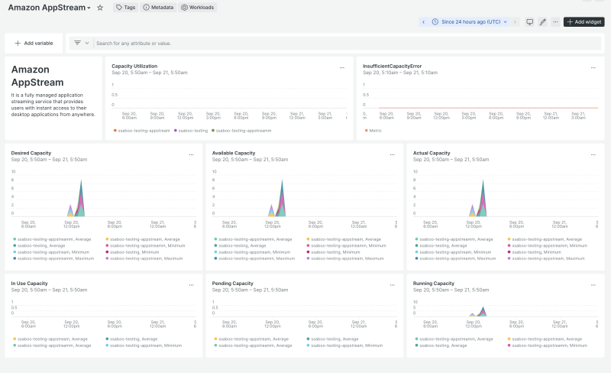The height and width of the screenshot is (373, 611).
Task: Click the Capacity Utilization widget title
Action: 134,66
